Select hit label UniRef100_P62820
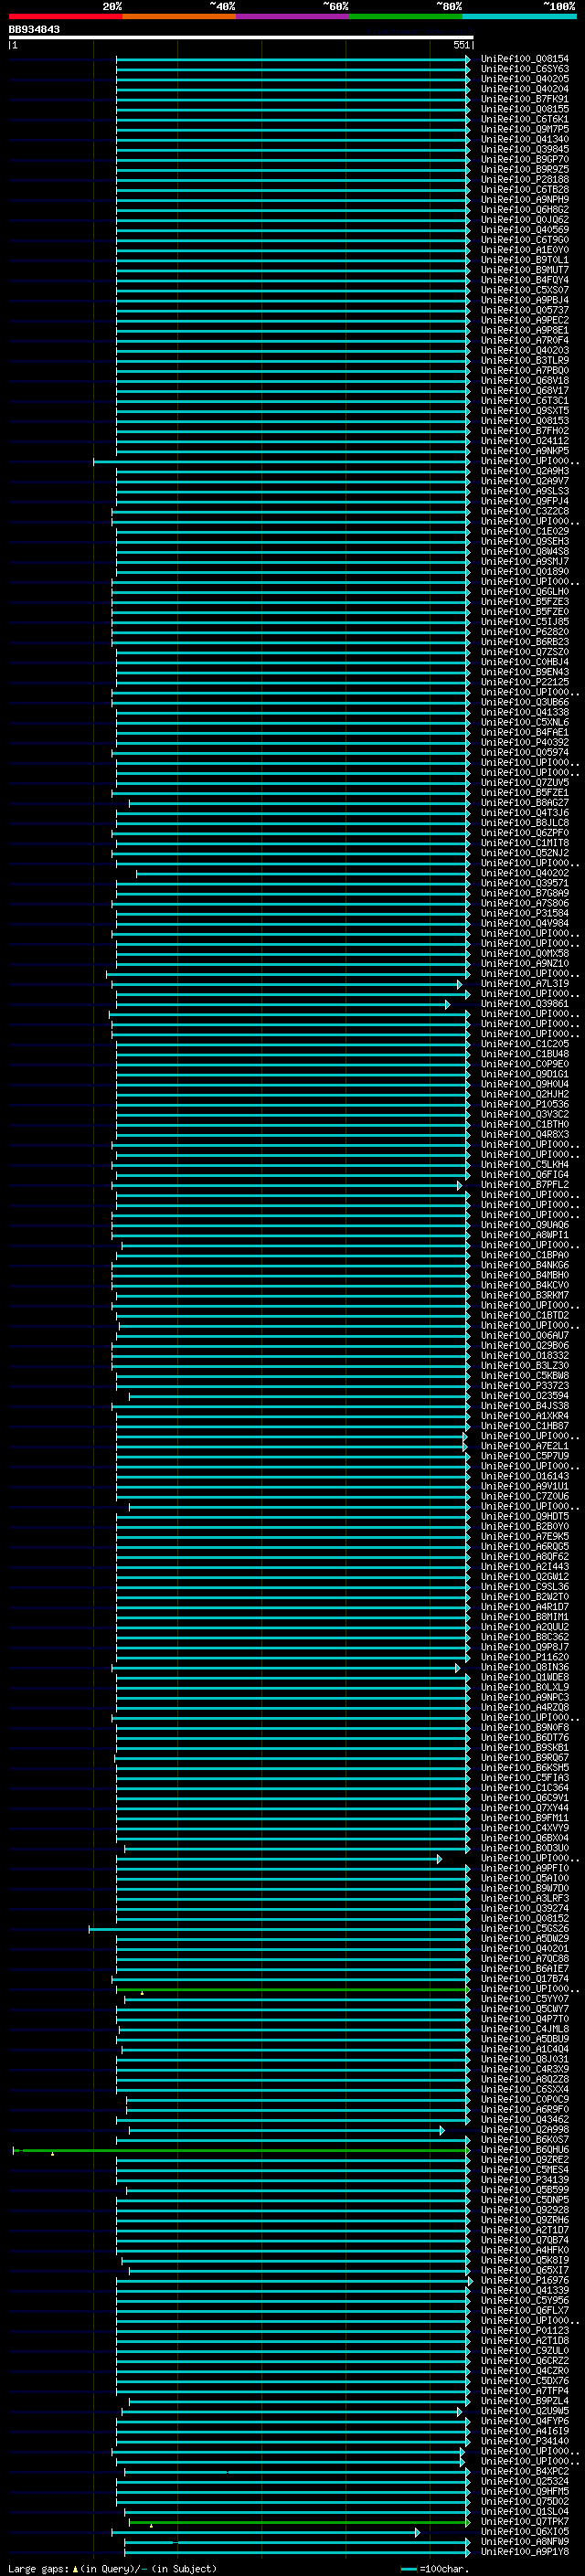The height and width of the screenshot is (2576, 585). click(x=524, y=631)
